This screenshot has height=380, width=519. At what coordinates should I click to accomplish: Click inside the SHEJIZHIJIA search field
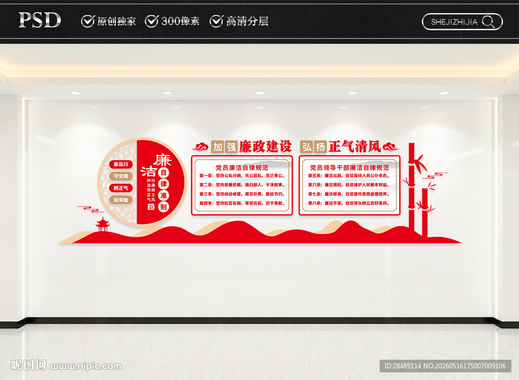(x=462, y=22)
